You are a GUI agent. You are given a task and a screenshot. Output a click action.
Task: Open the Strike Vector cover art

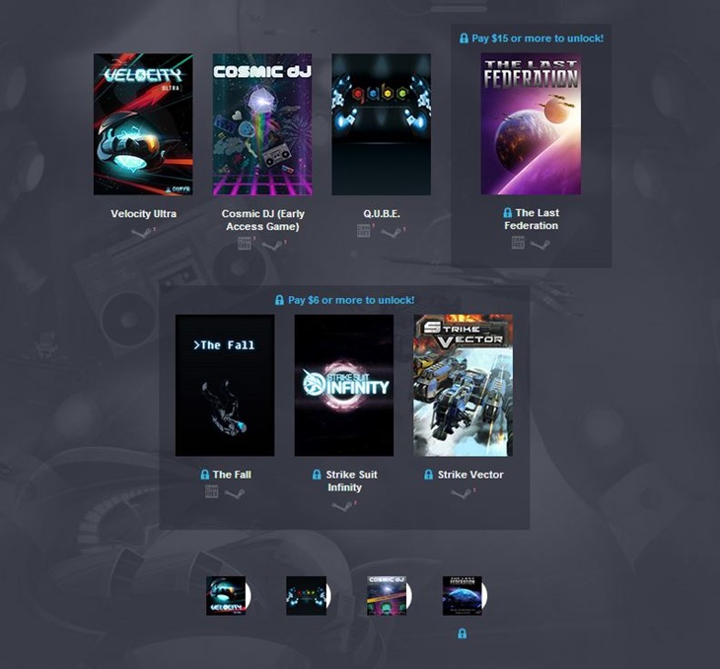[463, 385]
